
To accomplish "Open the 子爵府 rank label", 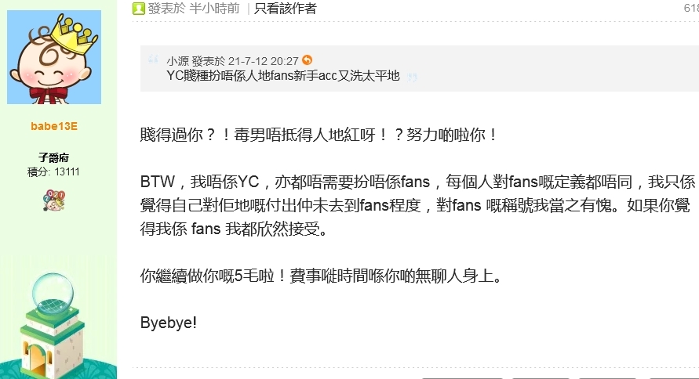I will [54, 157].
